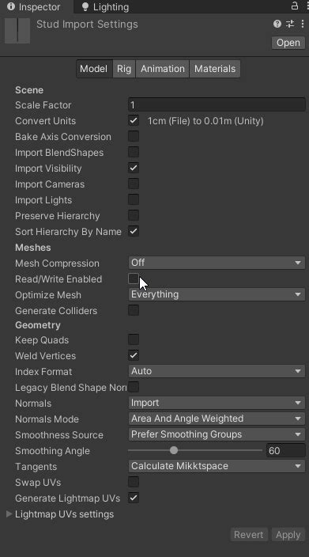
Task: Toggle Generate Lightmap UVs checkbox
Action: click(x=134, y=498)
